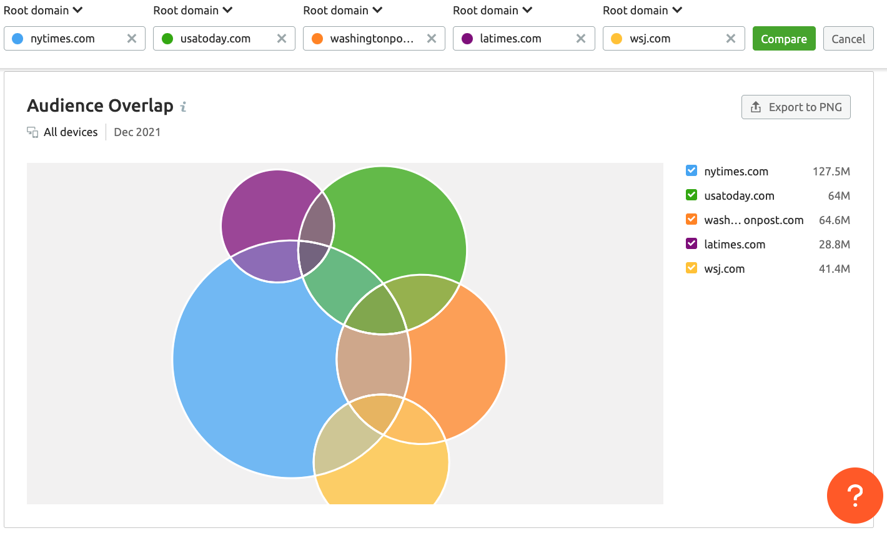This screenshot has width=887, height=533.
Task: Open Root domain dropdown above usatoday.com
Action: (x=193, y=10)
